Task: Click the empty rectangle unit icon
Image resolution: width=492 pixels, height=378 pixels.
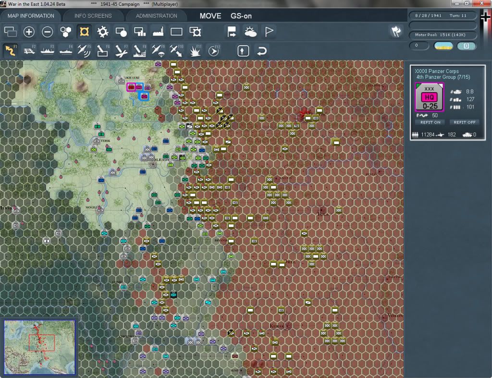Action: 176,32
